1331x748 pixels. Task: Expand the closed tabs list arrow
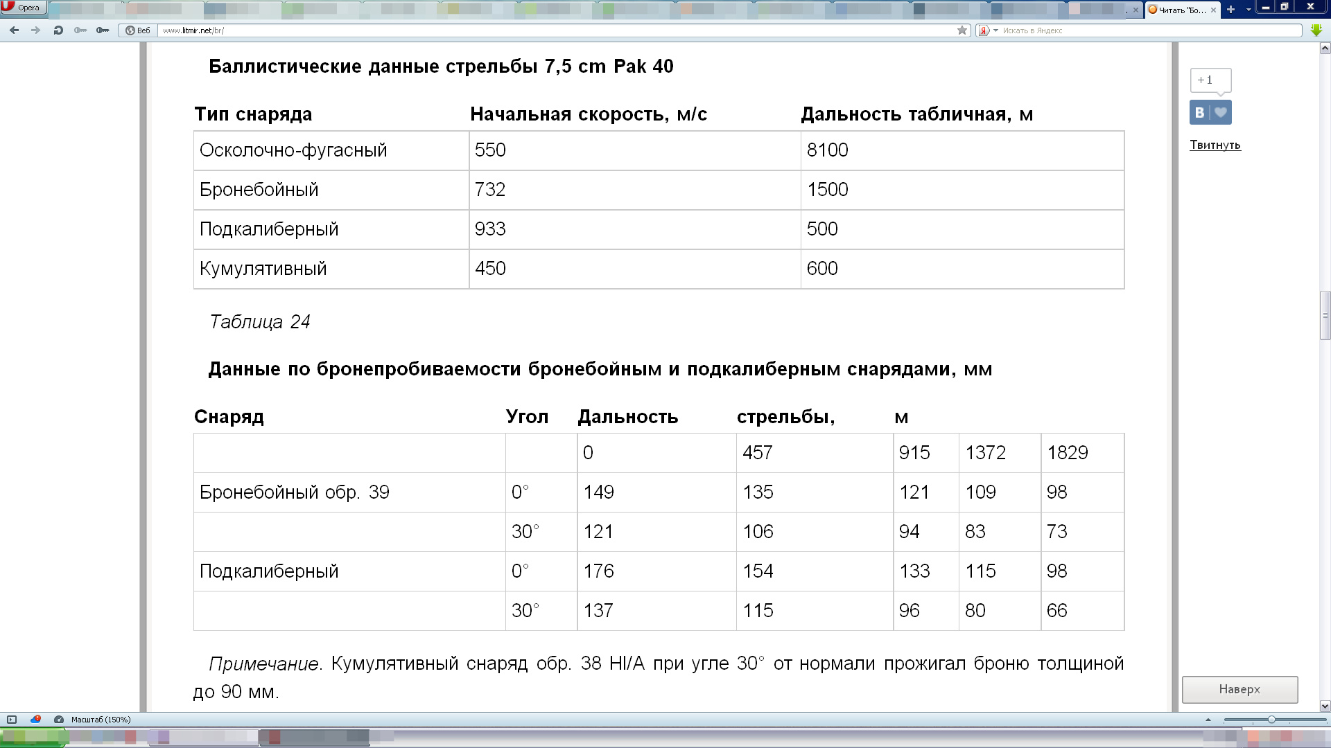(1249, 10)
